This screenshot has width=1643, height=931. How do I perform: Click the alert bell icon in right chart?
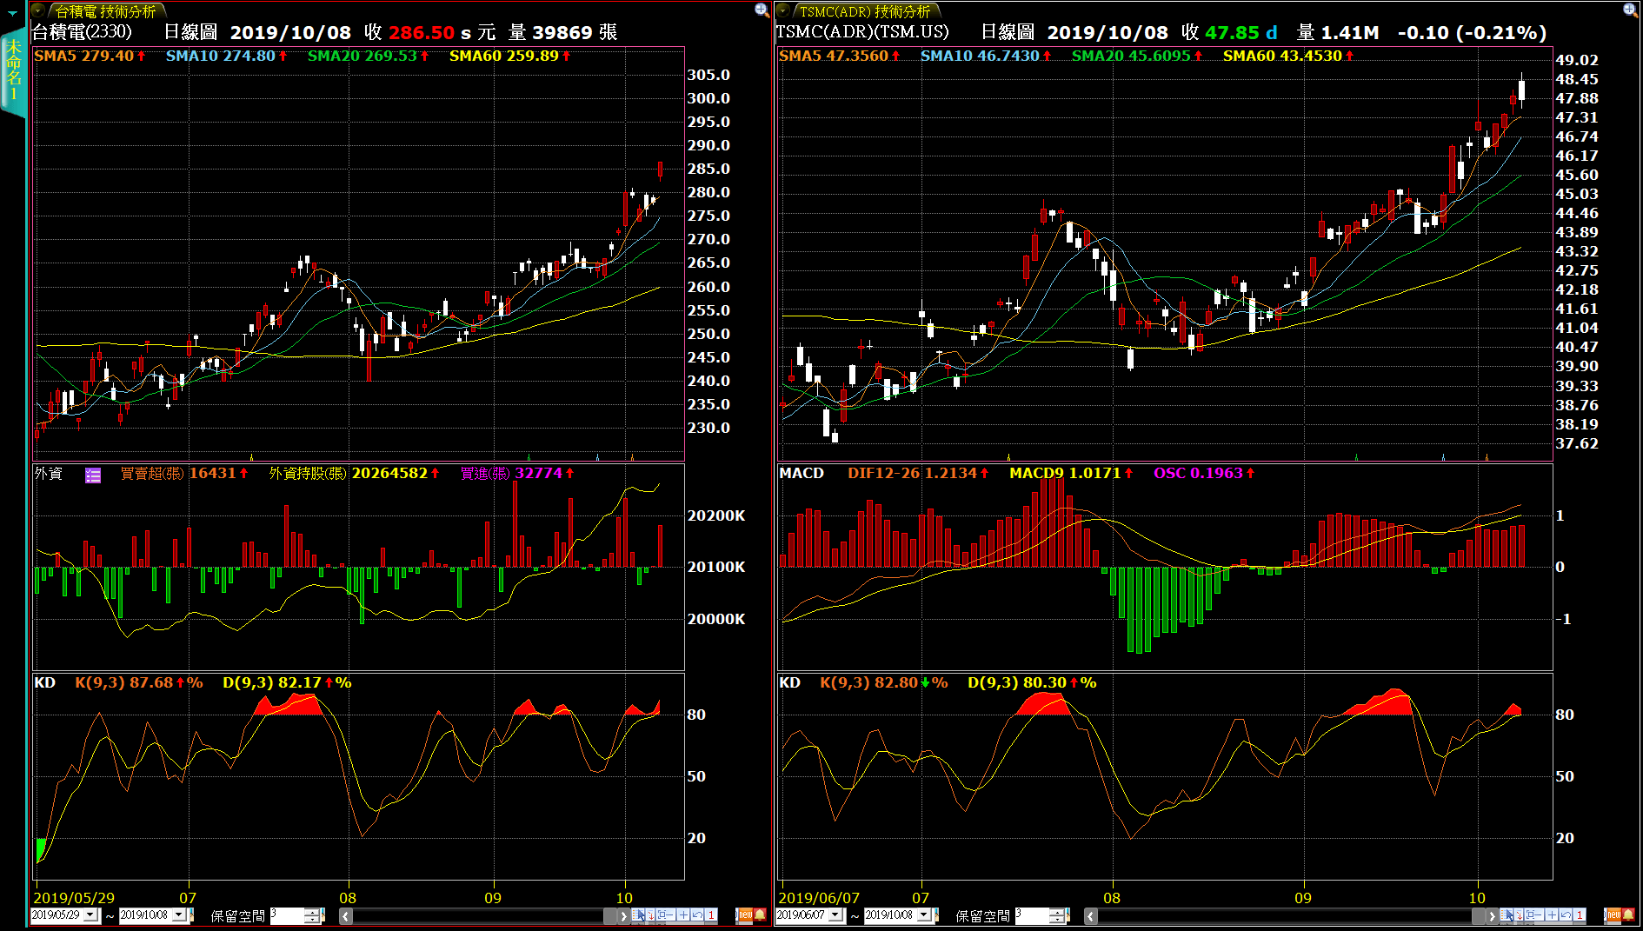pyautogui.click(x=1628, y=915)
